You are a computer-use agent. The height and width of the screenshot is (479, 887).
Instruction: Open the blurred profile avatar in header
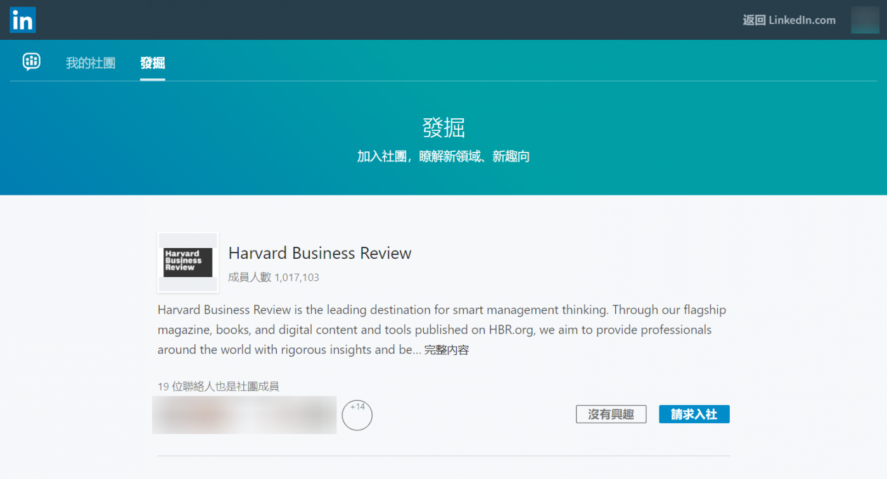pyautogui.click(x=865, y=20)
